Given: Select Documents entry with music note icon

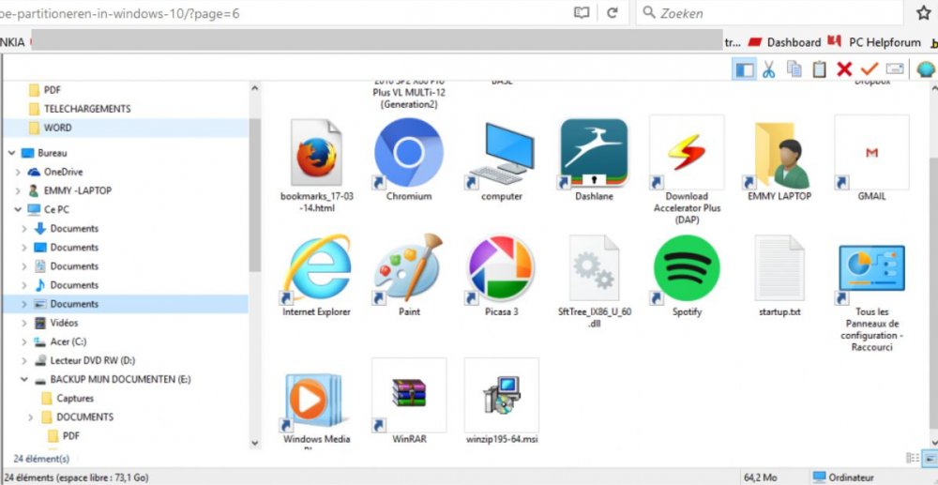Looking at the screenshot, I should point(74,285).
